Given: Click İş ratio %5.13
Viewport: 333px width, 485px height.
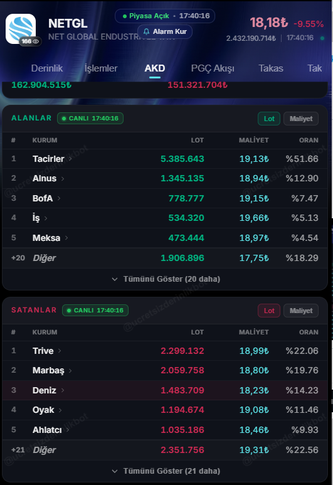Looking at the screenshot, I should click(305, 218).
